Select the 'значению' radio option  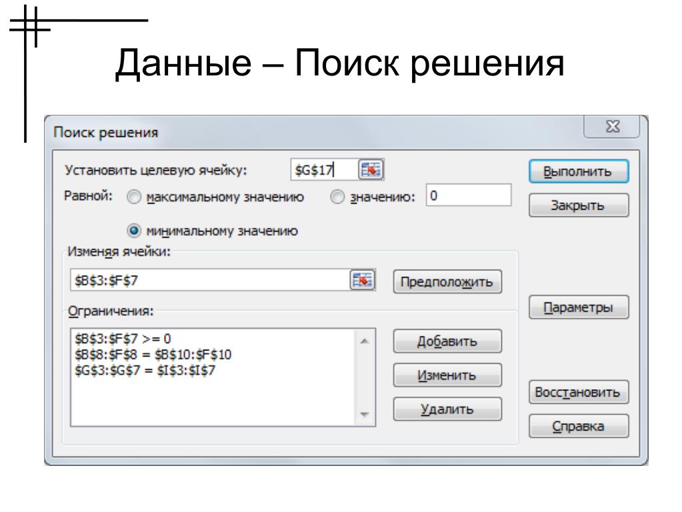(x=339, y=198)
